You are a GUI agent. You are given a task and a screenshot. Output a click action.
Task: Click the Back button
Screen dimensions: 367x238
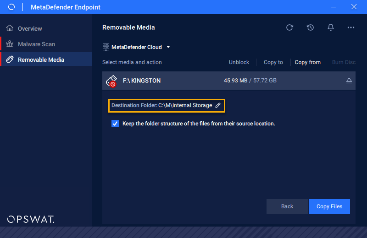(287, 206)
